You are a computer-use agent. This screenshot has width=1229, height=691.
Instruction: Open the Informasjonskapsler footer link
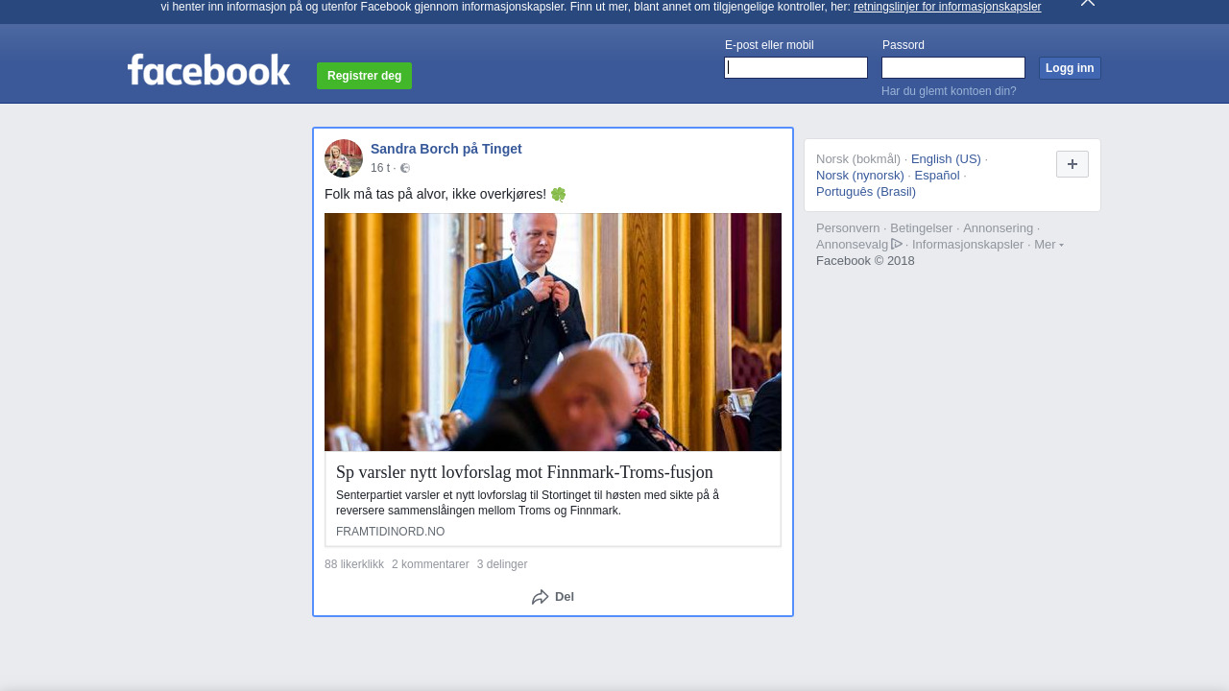pyautogui.click(x=968, y=245)
